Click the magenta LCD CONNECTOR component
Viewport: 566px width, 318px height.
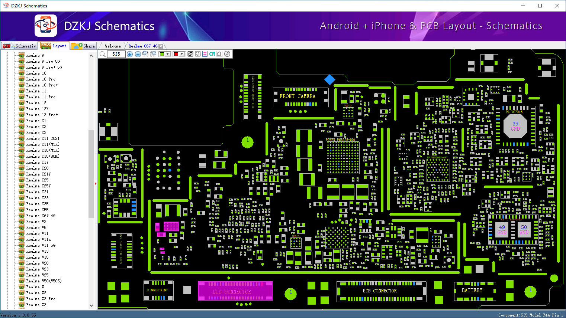[235, 291]
